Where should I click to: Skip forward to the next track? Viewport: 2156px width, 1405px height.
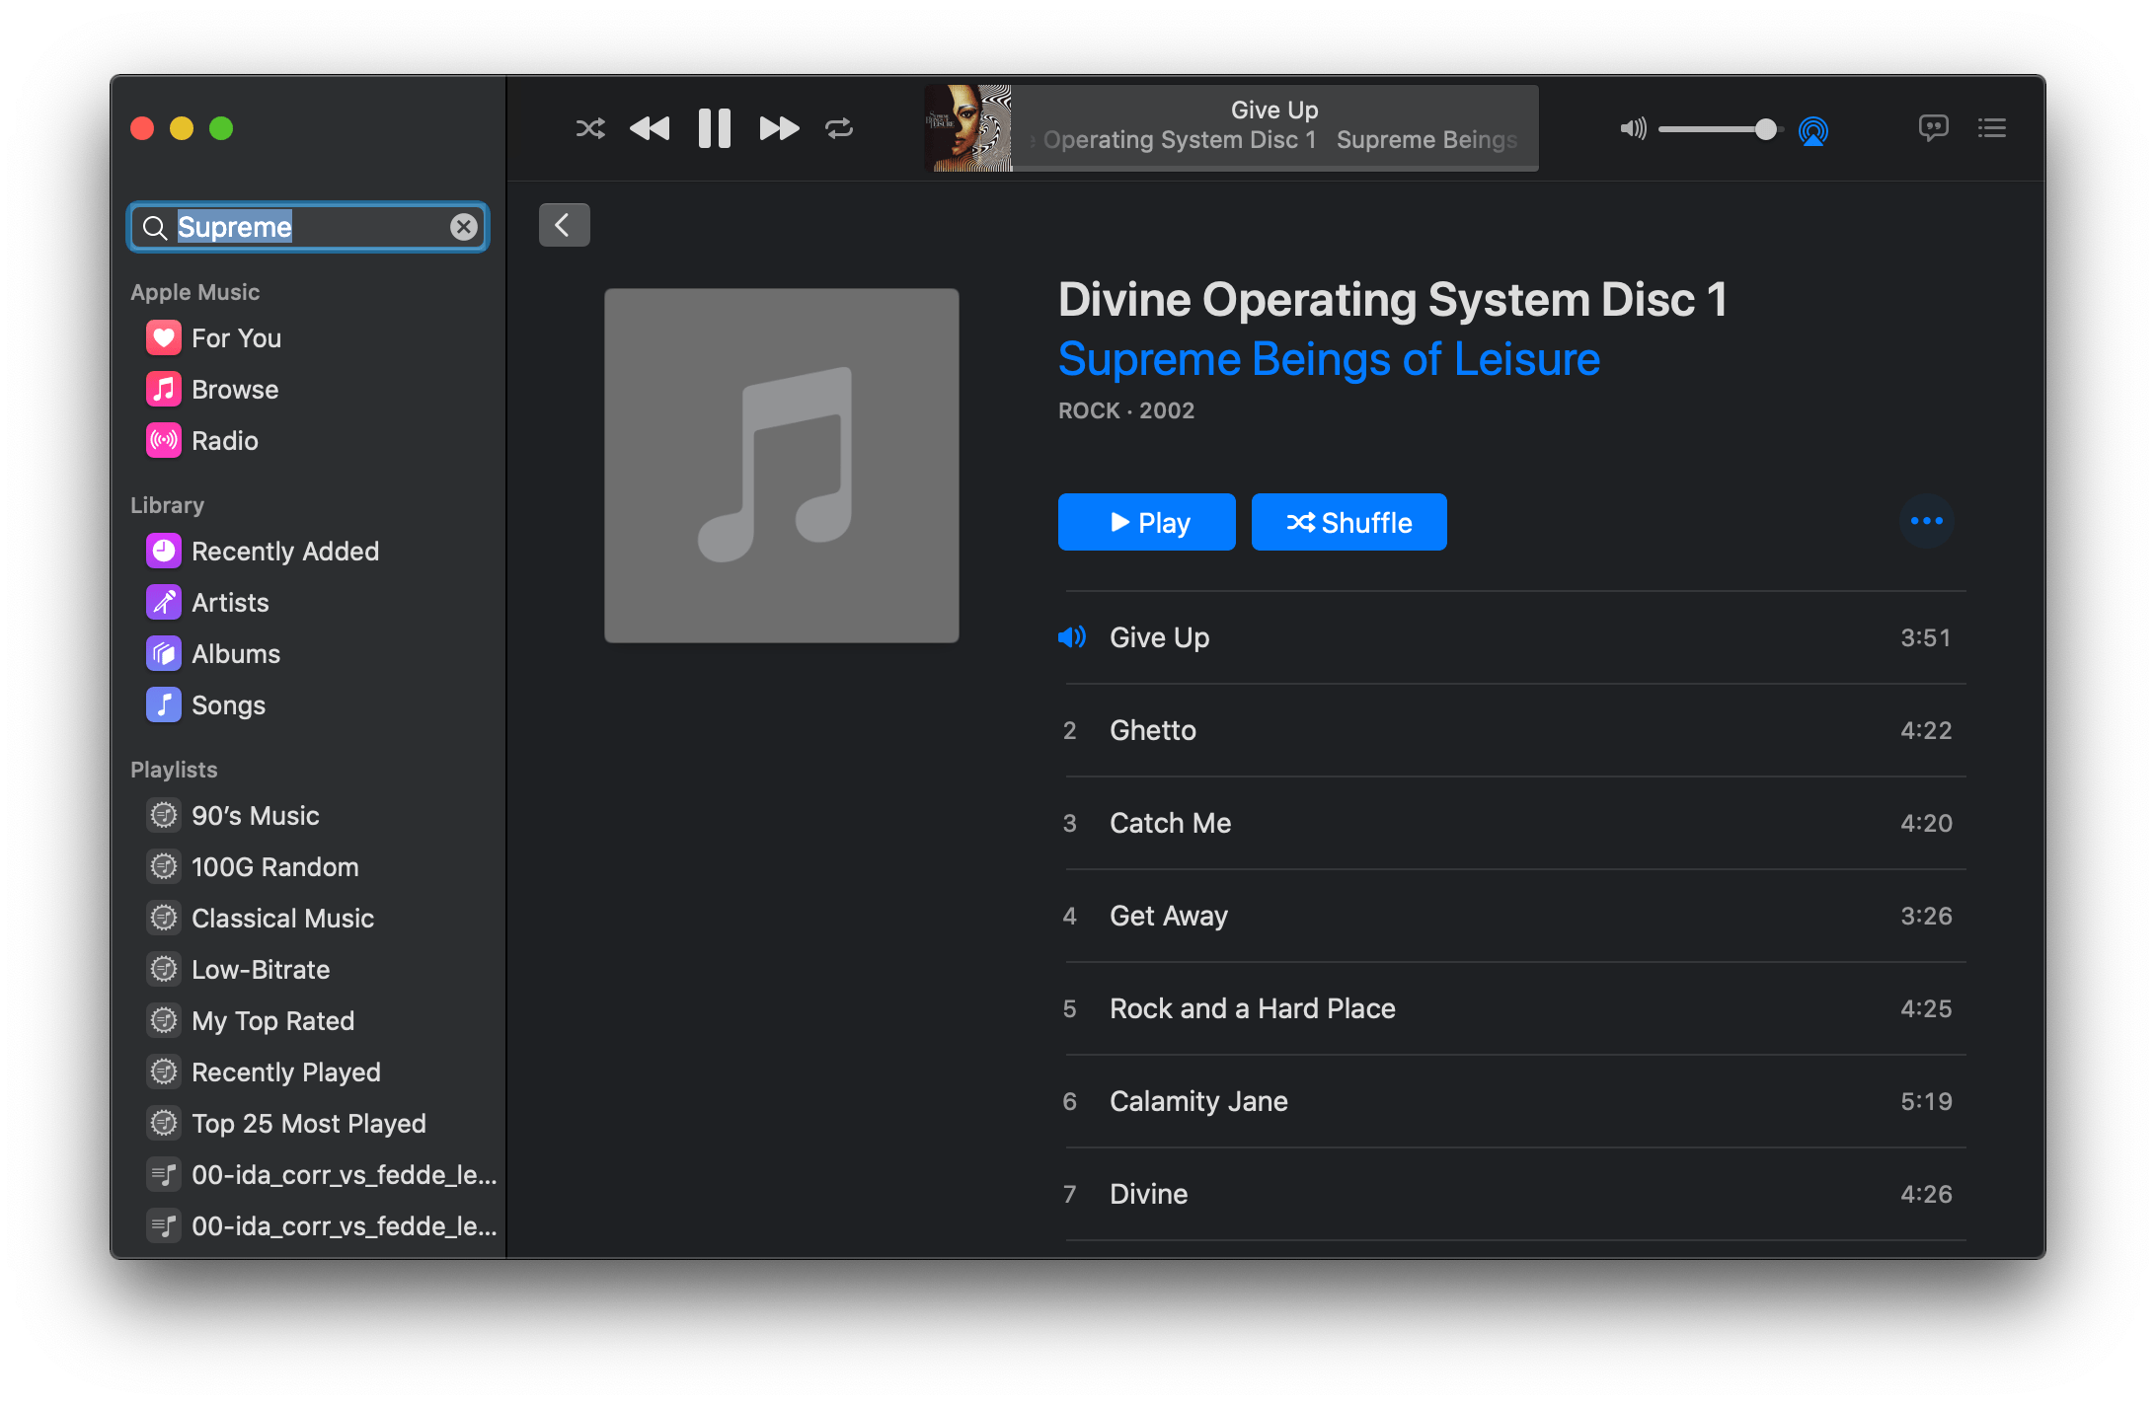point(779,127)
